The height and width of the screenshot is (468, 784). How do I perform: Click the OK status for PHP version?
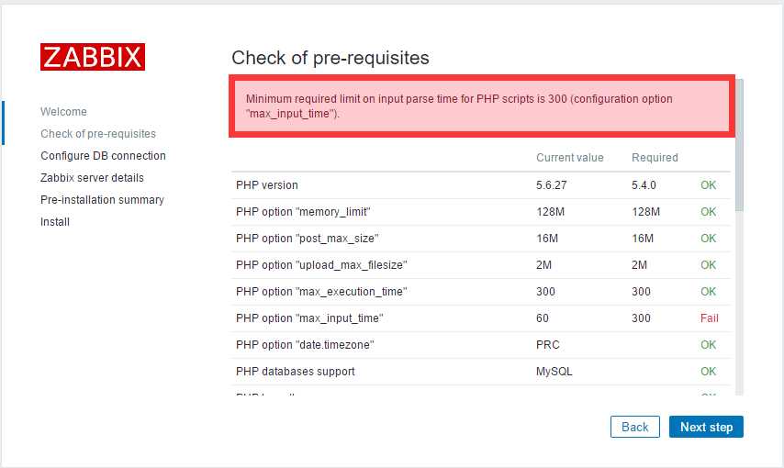[x=708, y=185]
